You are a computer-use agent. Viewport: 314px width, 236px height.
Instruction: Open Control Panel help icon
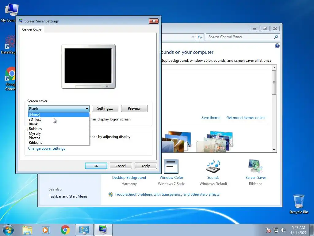coord(277,46)
